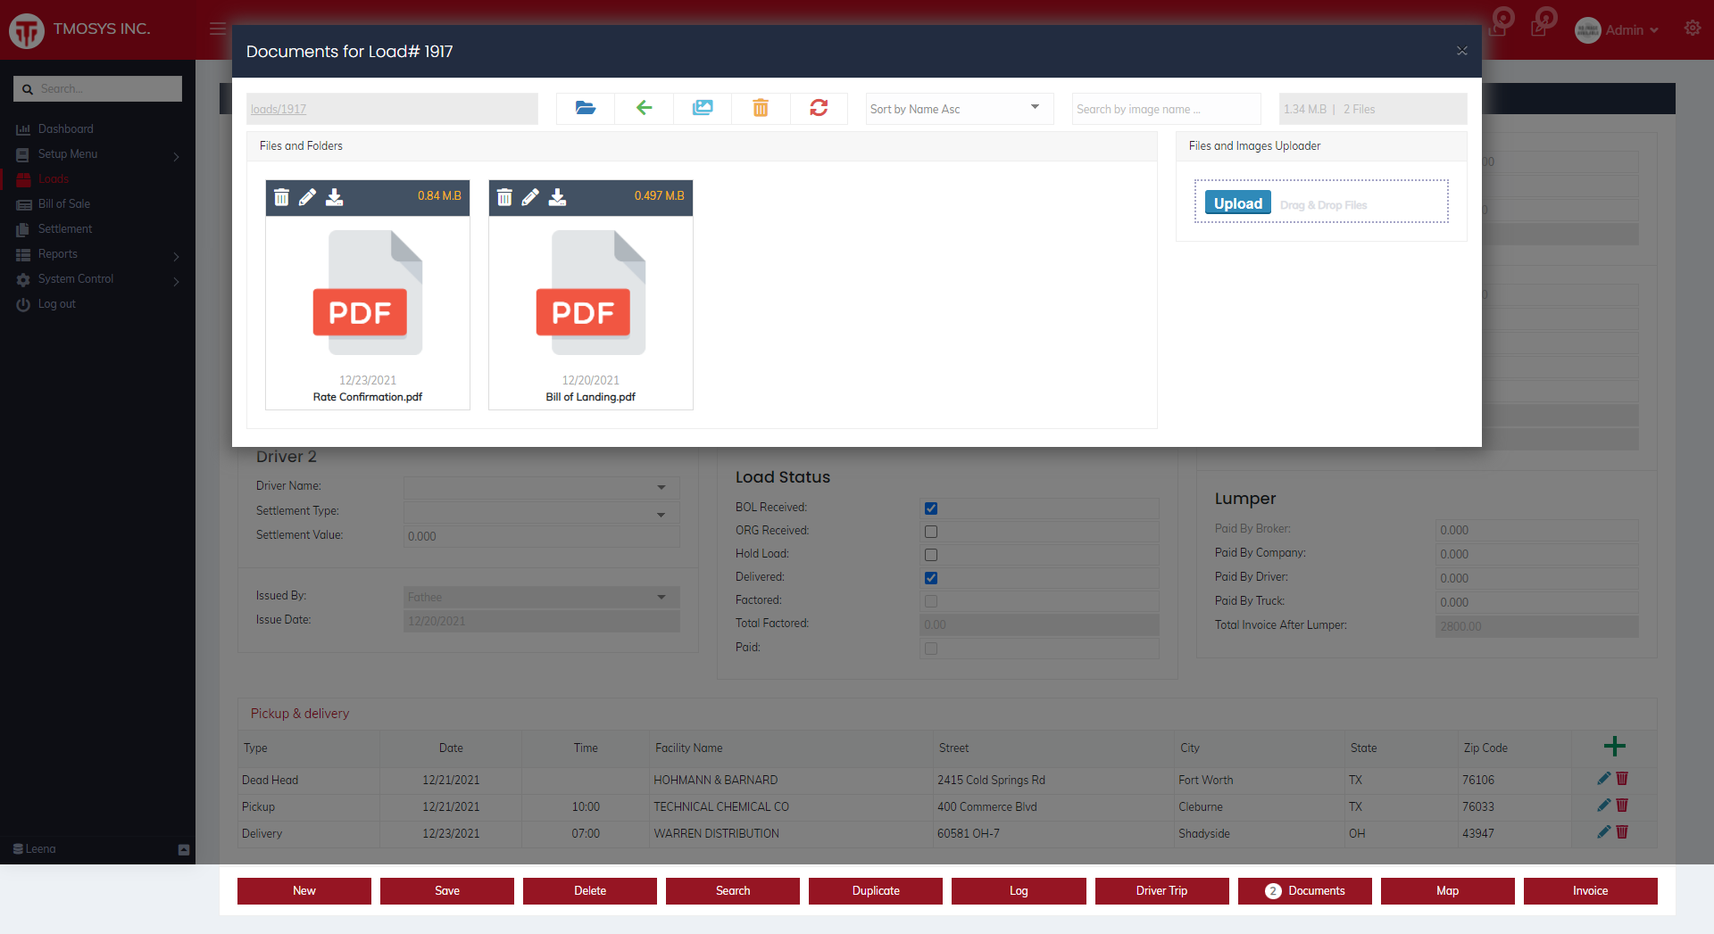Edit the Dead Head row pencil icon

[1604, 779]
